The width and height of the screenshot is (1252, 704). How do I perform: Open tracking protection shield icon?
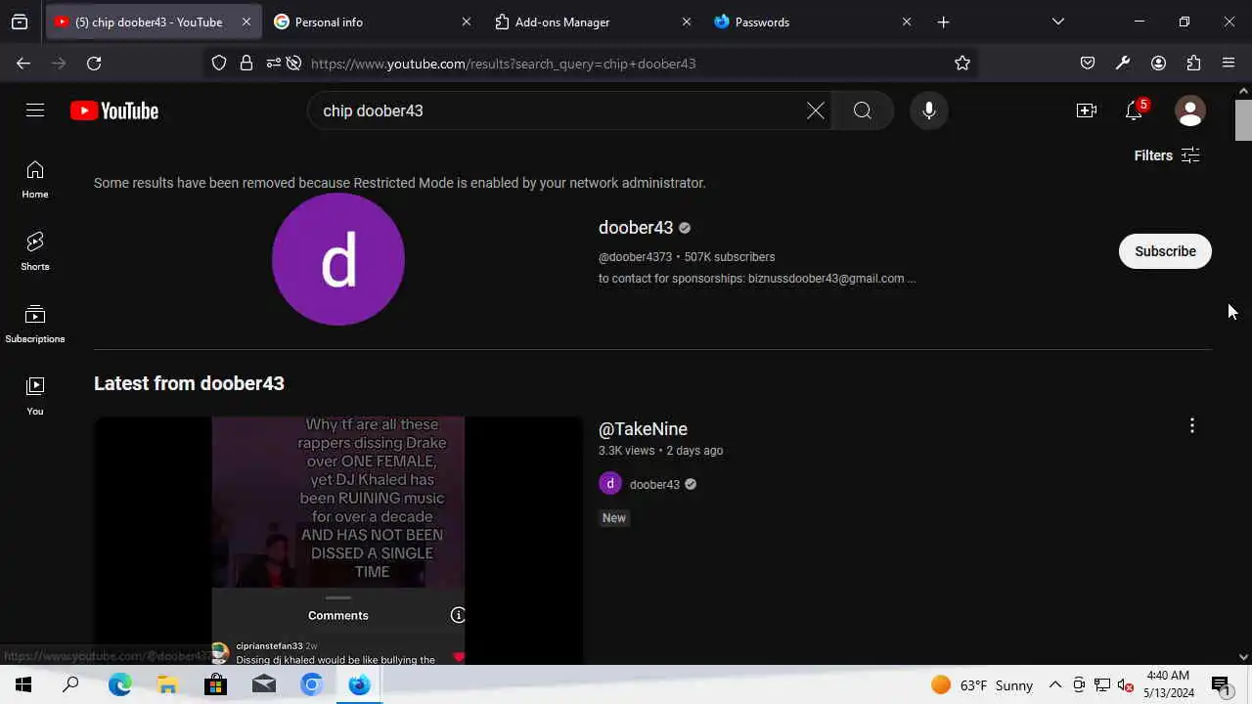pos(219,63)
